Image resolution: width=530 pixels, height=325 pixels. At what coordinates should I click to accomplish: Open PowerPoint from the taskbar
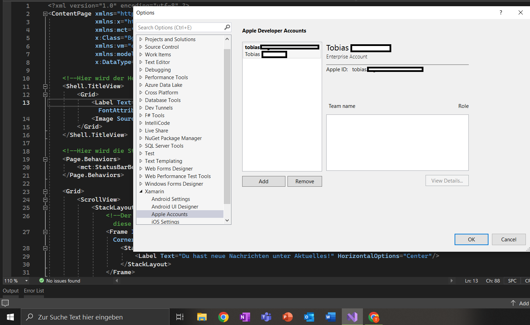point(287,317)
